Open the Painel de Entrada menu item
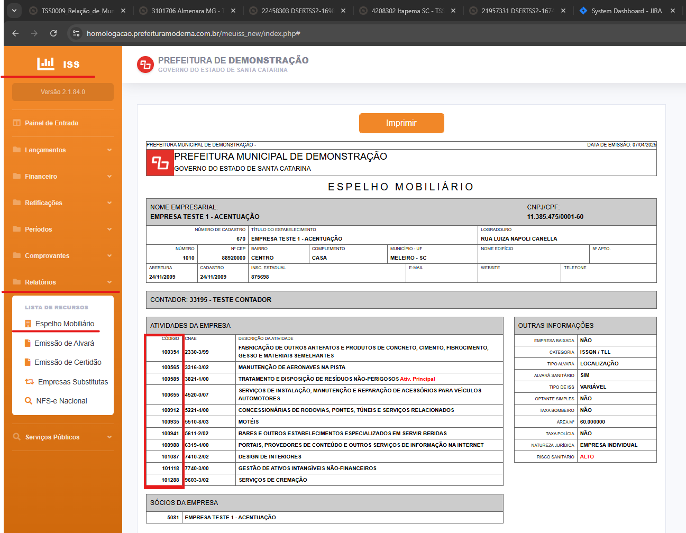 click(51, 123)
